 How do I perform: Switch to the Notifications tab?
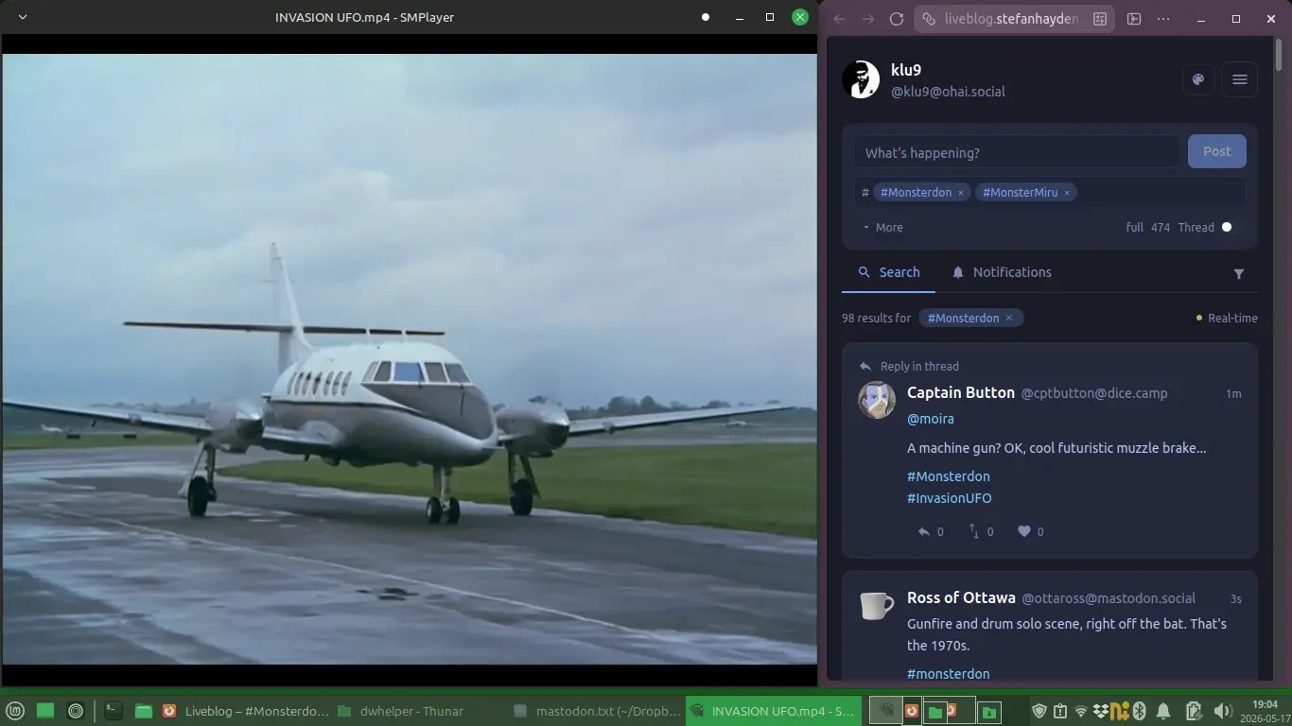point(1002,272)
